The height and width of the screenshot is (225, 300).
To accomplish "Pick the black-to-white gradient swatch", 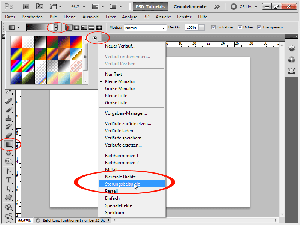I will [x=40, y=42].
